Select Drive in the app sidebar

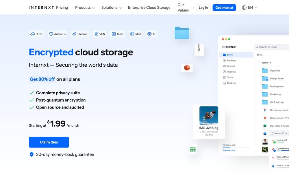(236, 55)
